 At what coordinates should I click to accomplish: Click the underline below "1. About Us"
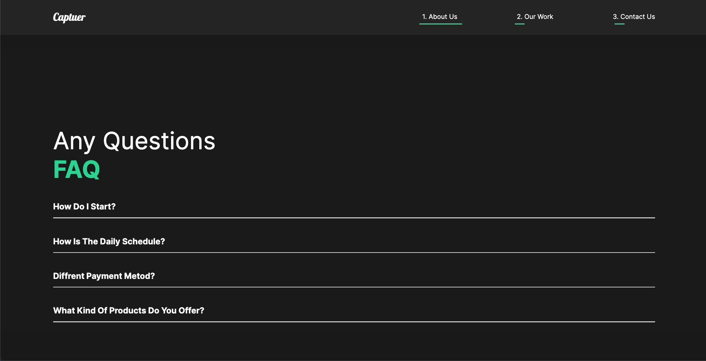click(441, 23)
